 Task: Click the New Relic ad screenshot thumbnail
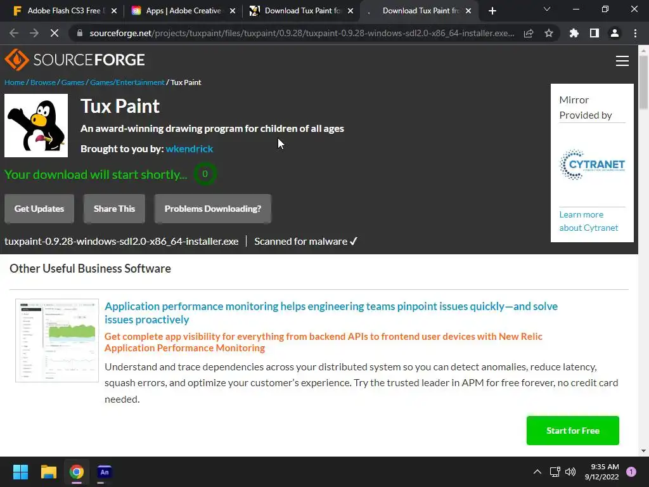click(57, 341)
